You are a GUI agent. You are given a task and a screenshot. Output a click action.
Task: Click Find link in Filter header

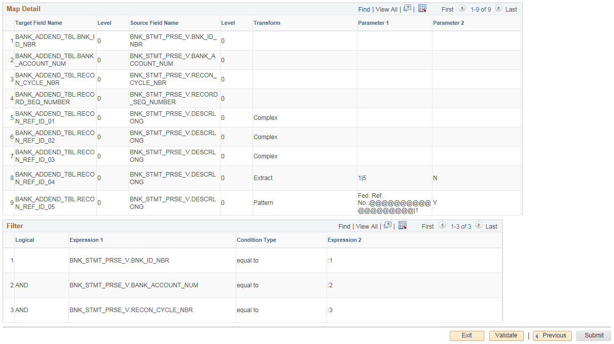coord(344,227)
